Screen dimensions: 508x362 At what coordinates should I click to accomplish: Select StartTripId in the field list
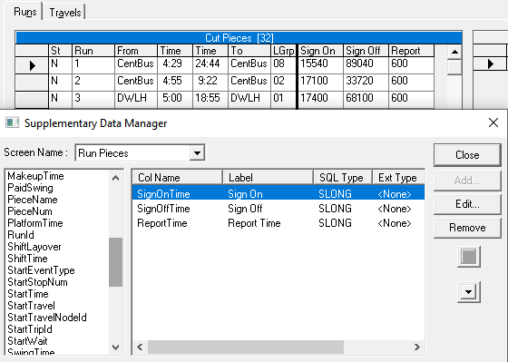(30, 329)
